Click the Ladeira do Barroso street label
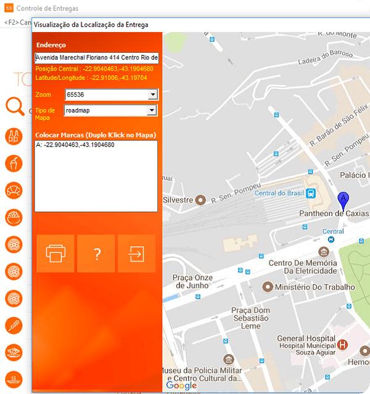Viewport: 370px width, 394px height. 325,57
